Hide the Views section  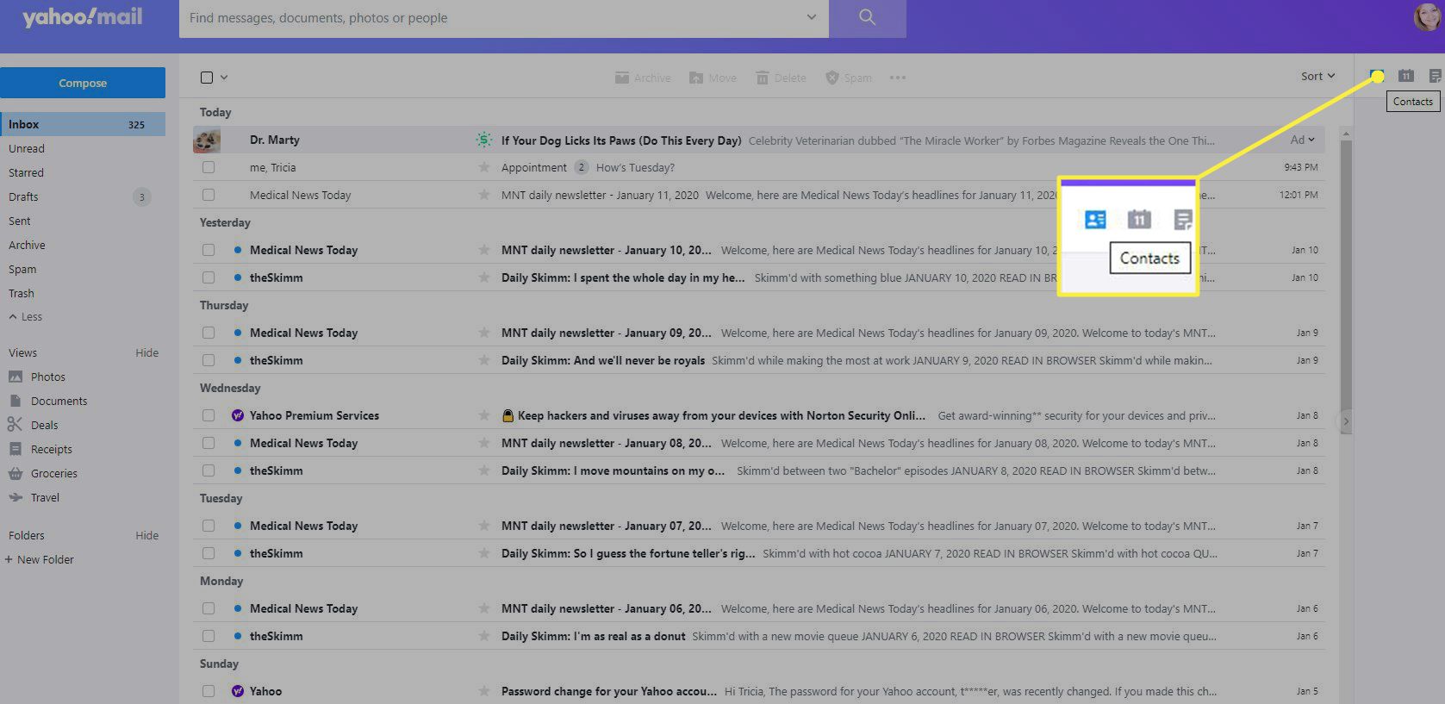147,352
